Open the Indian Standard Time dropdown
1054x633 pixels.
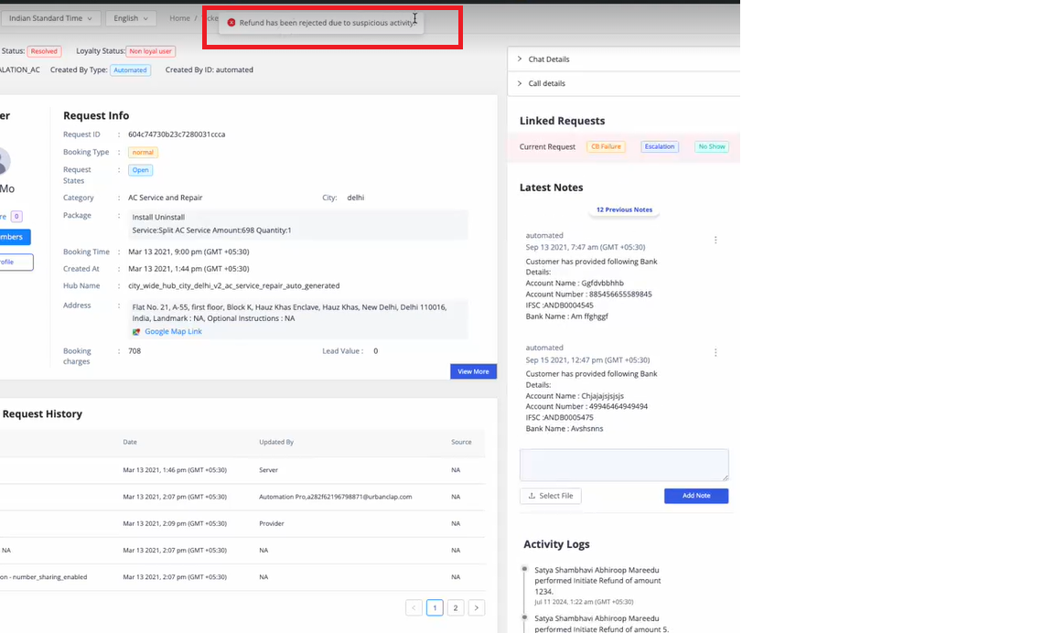(x=50, y=18)
